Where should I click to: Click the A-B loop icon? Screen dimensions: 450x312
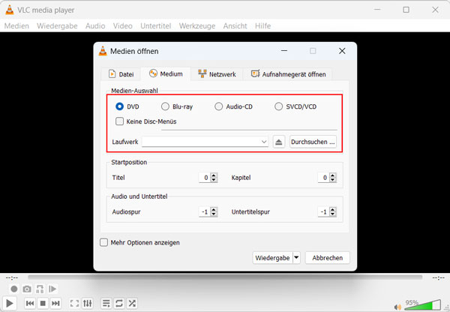click(40, 289)
